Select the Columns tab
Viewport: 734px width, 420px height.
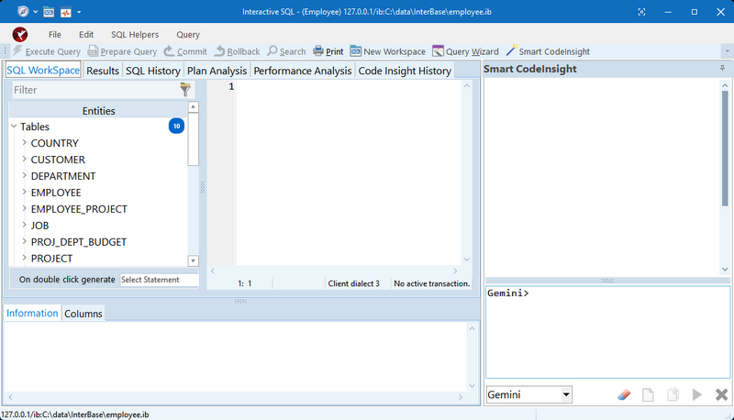tap(83, 314)
